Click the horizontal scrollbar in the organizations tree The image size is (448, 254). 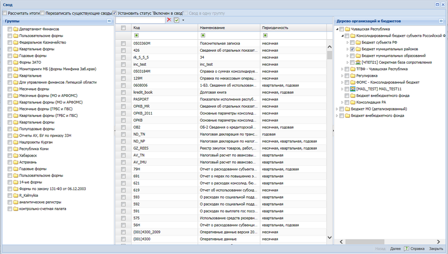364,242
